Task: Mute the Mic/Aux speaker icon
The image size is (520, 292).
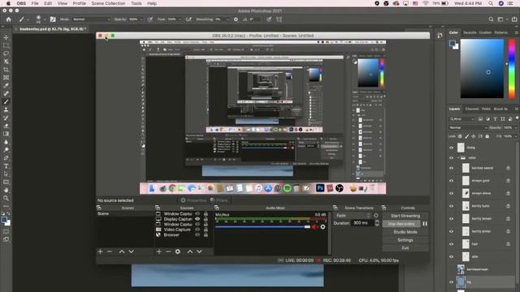Action: tap(314, 227)
